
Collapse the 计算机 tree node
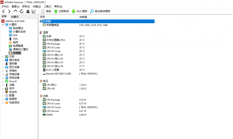coord(3,25)
